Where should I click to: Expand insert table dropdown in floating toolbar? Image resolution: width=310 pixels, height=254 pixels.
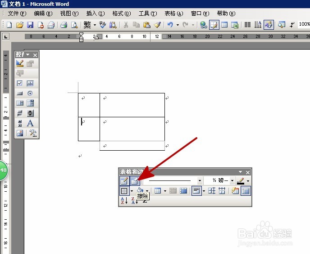coord(165,191)
